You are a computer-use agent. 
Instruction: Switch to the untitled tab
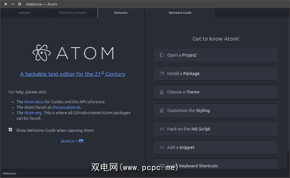(x=25, y=13)
